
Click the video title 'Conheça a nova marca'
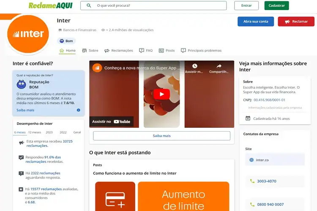142,68
